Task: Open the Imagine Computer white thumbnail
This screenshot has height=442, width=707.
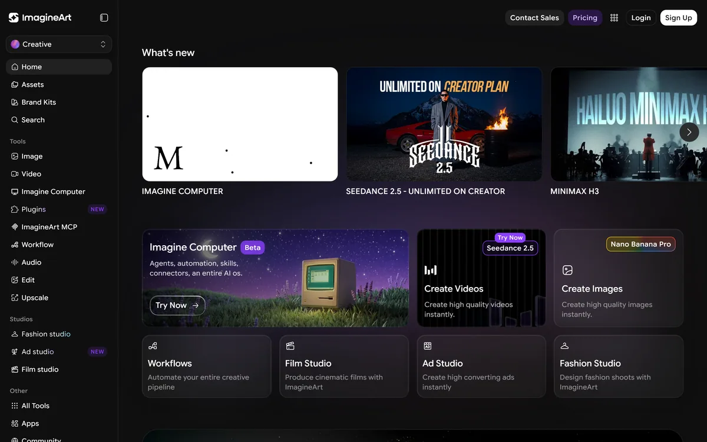Action: (x=240, y=124)
